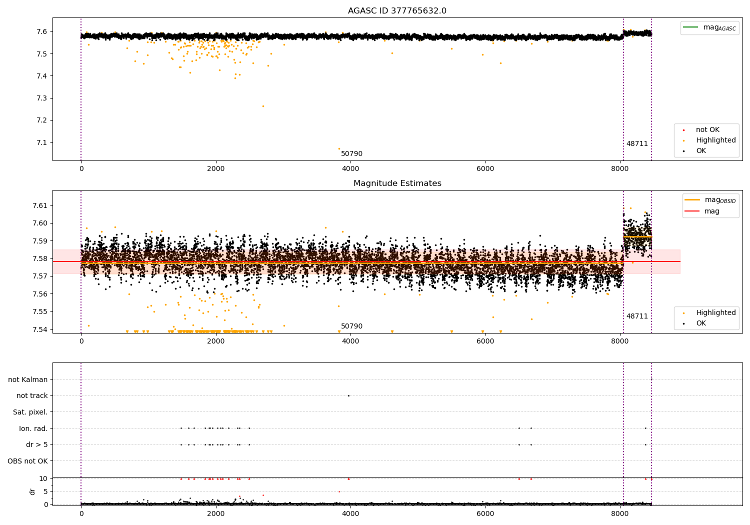The height and width of the screenshot is (525, 750).
Task: Click the '7.54' y-tick in middle plot
Action: click(x=40, y=329)
